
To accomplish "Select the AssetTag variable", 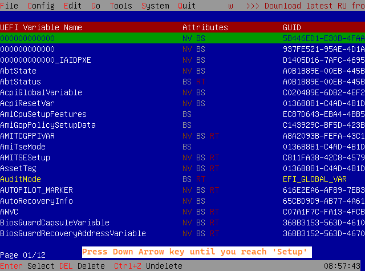I will coord(18,168).
